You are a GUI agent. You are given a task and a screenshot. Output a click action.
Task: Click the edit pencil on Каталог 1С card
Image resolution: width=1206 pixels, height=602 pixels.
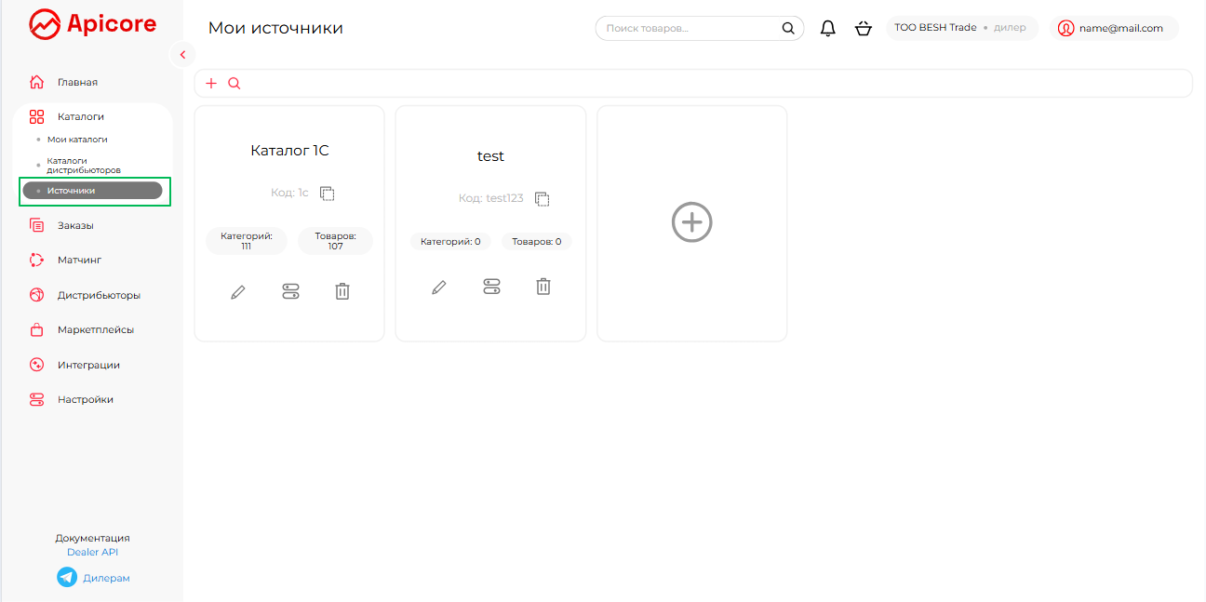tap(238, 292)
